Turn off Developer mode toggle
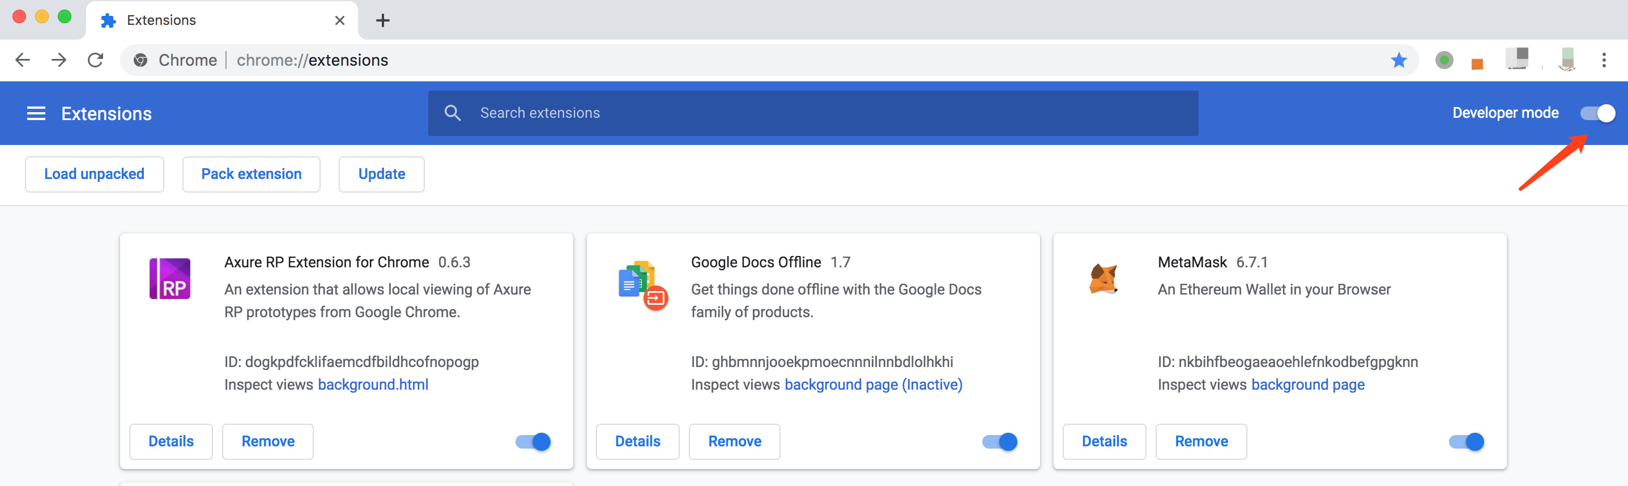Image resolution: width=1628 pixels, height=486 pixels. 1597,113
